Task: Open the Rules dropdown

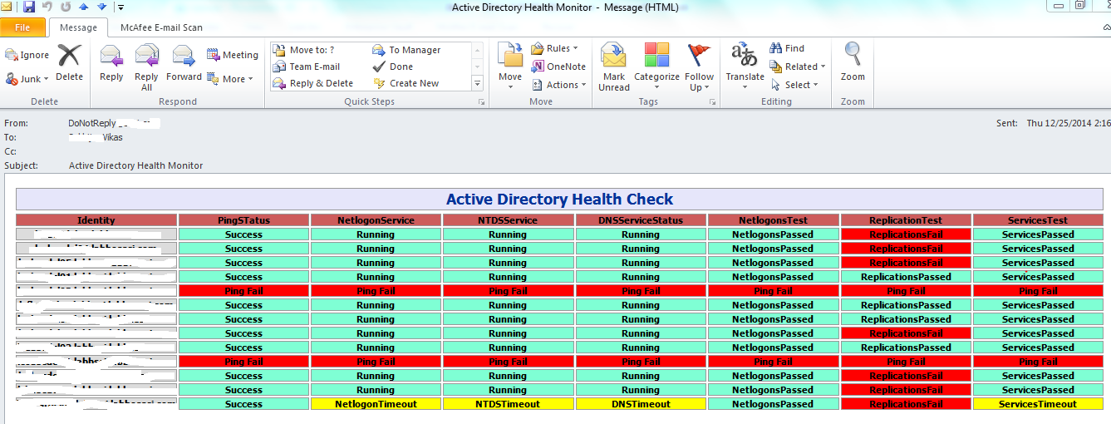Action: tap(554, 48)
